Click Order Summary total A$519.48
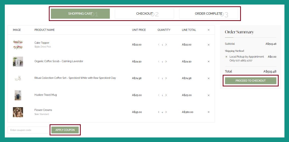The image size is (289, 142). pyautogui.click(x=270, y=71)
